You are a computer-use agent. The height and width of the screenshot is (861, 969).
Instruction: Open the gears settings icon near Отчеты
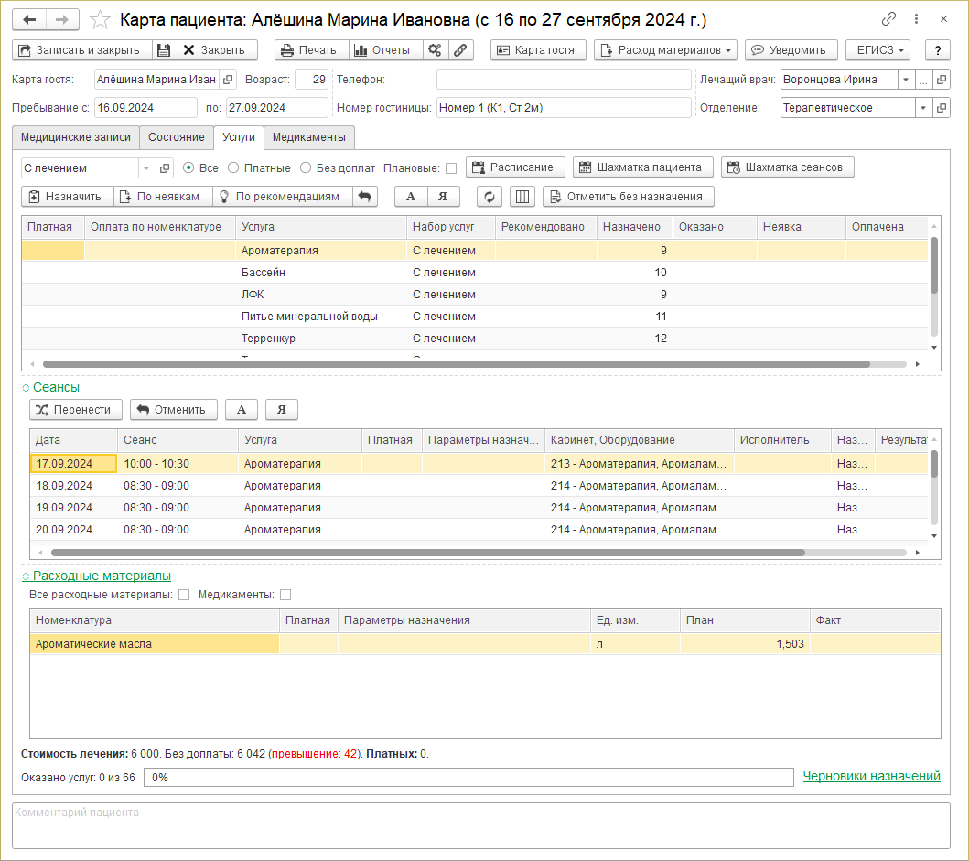(436, 50)
